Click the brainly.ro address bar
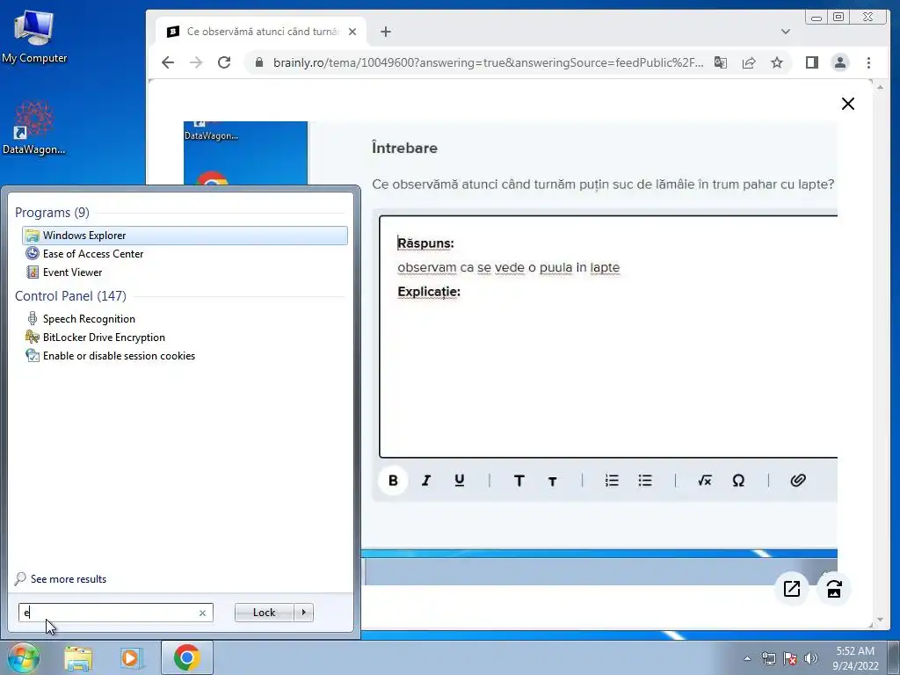Viewport: 900px width, 675px height. [488, 62]
